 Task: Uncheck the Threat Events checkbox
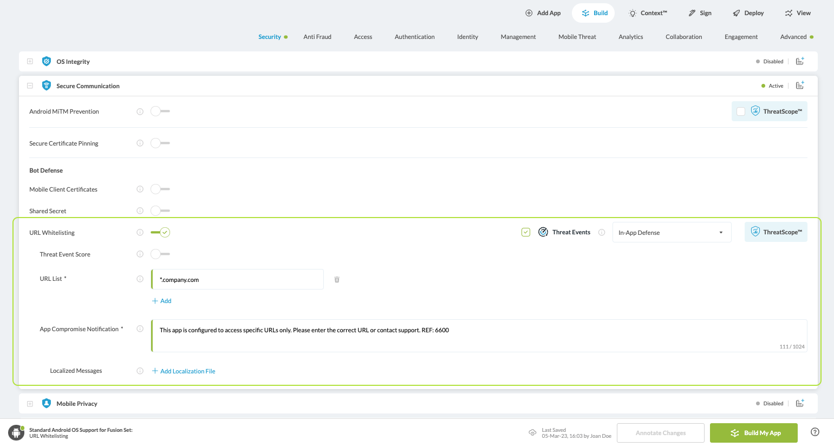tap(526, 232)
